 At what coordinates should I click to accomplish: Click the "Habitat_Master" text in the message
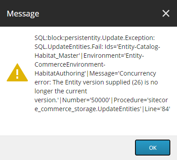click(57, 56)
